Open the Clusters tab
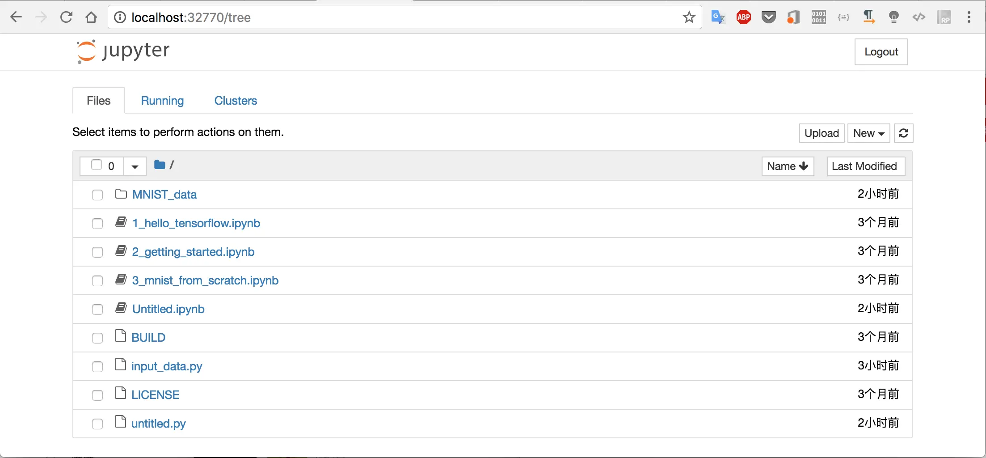The image size is (986, 458). pos(236,101)
